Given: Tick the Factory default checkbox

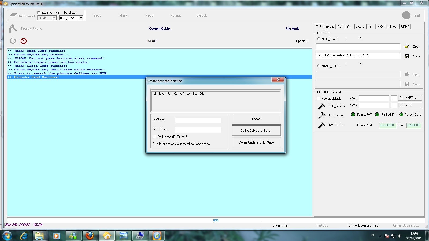Looking at the screenshot, I should point(319,98).
